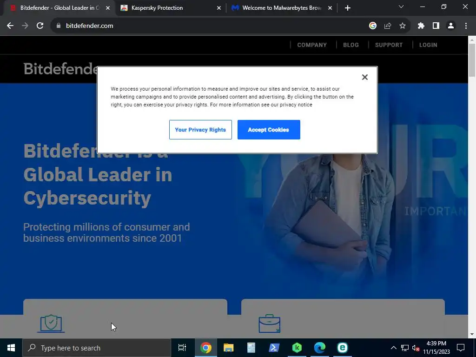Close the Kaspersky Protection tab
Viewport: 476px width, 357px height.
(219, 8)
